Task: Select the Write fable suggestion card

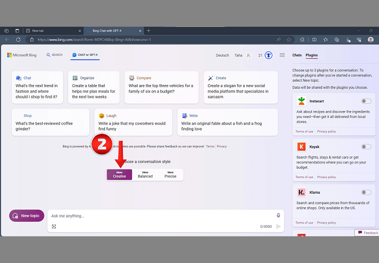Action: [x=227, y=122]
